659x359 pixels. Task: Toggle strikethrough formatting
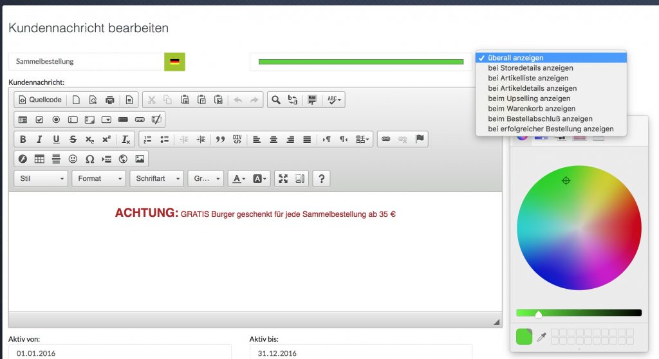click(73, 139)
